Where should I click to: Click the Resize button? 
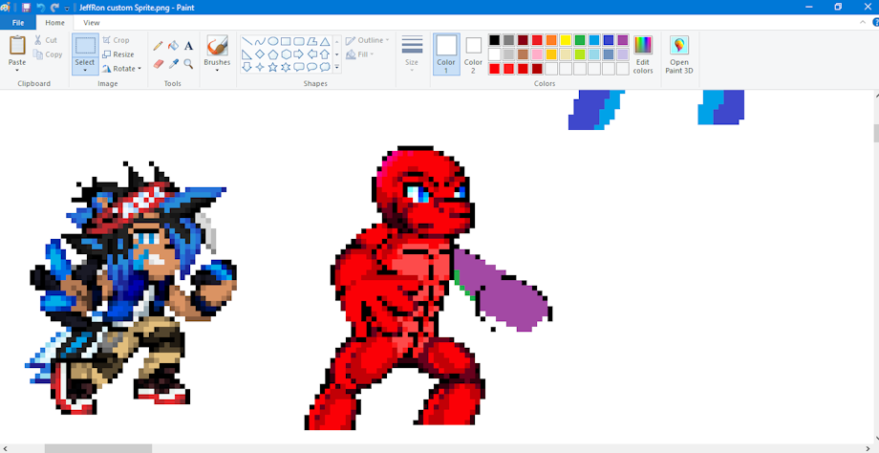coord(118,54)
